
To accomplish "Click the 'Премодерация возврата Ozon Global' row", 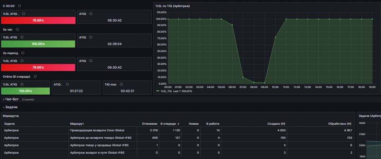I will (x=177, y=130).
